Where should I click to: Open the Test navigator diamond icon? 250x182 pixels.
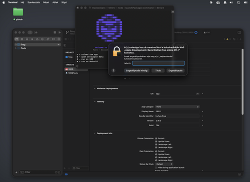pos(42,39)
